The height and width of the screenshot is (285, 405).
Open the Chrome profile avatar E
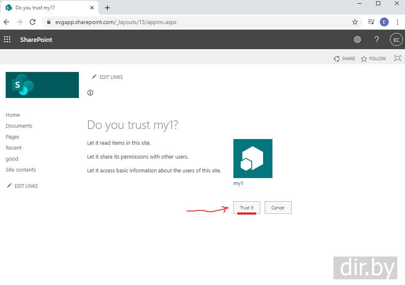384,22
